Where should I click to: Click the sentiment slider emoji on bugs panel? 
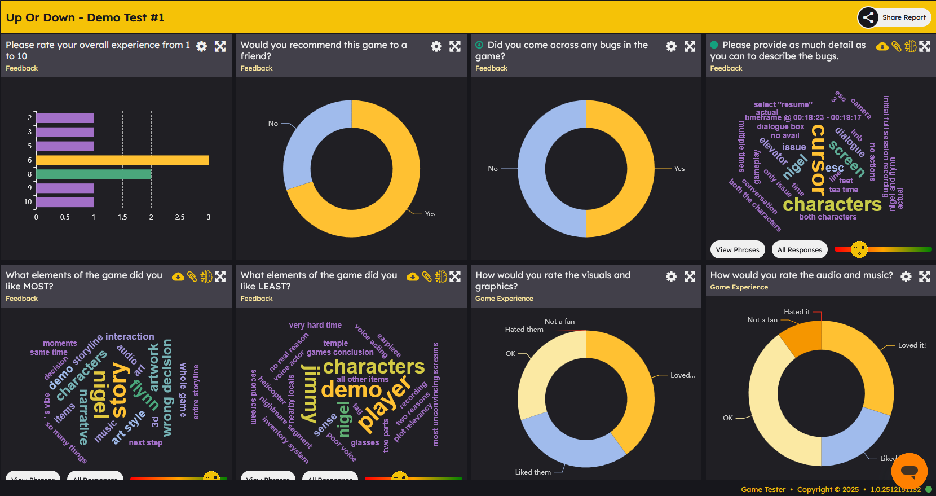(x=859, y=249)
